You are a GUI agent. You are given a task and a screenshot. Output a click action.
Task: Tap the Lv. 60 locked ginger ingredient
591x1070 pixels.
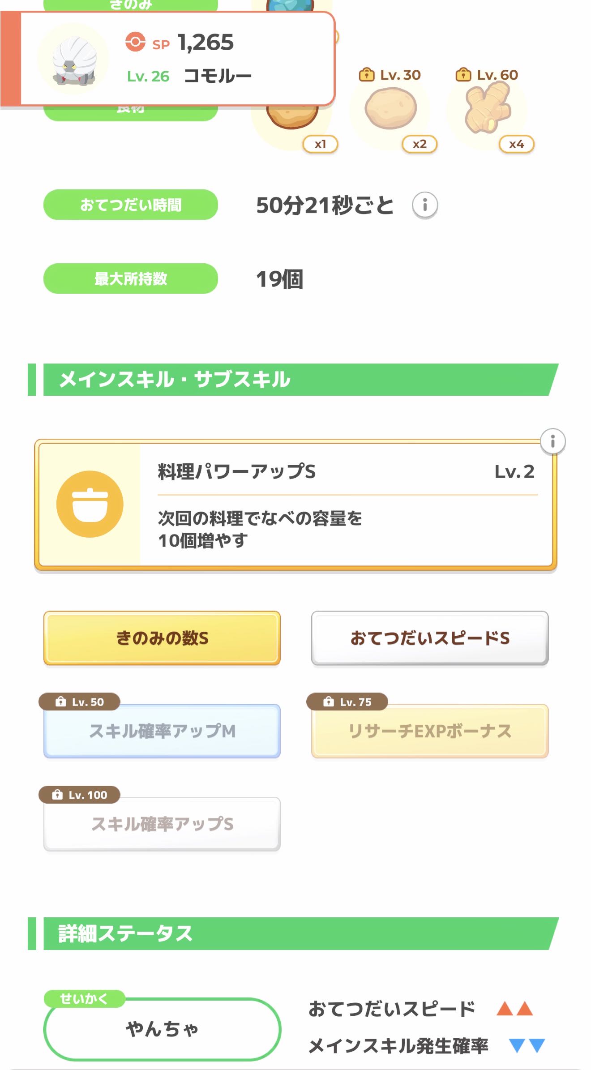(x=487, y=109)
